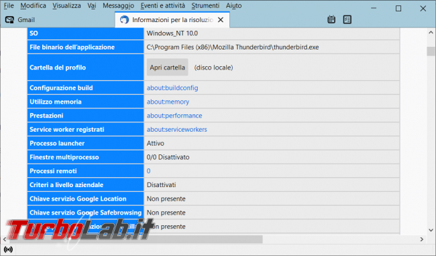Click the Criteri a livello aziendale header
Image resolution: width=436 pixels, height=256 pixels.
[86, 184]
